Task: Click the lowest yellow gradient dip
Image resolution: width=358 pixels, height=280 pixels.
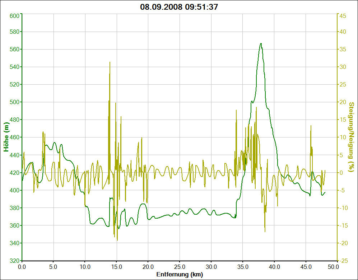Action: (117, 240)
